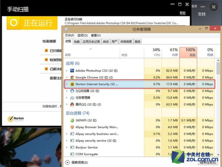Switch to the 应用历史记录 tab
This screenshot has width=222, height=167.
(91, 42)
